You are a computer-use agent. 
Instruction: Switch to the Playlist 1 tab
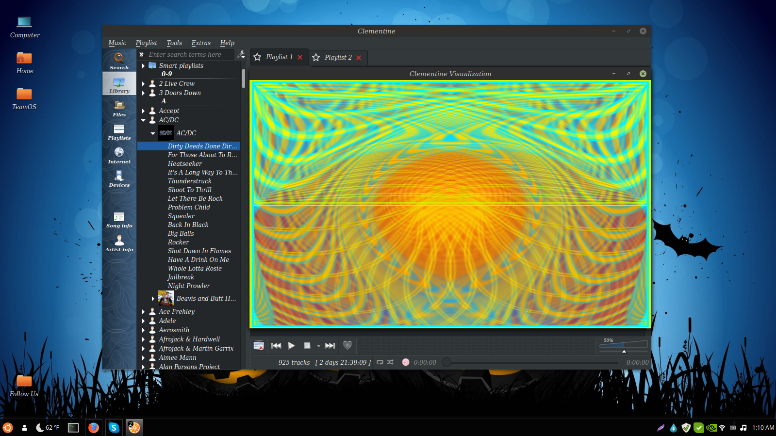(279, 57)
